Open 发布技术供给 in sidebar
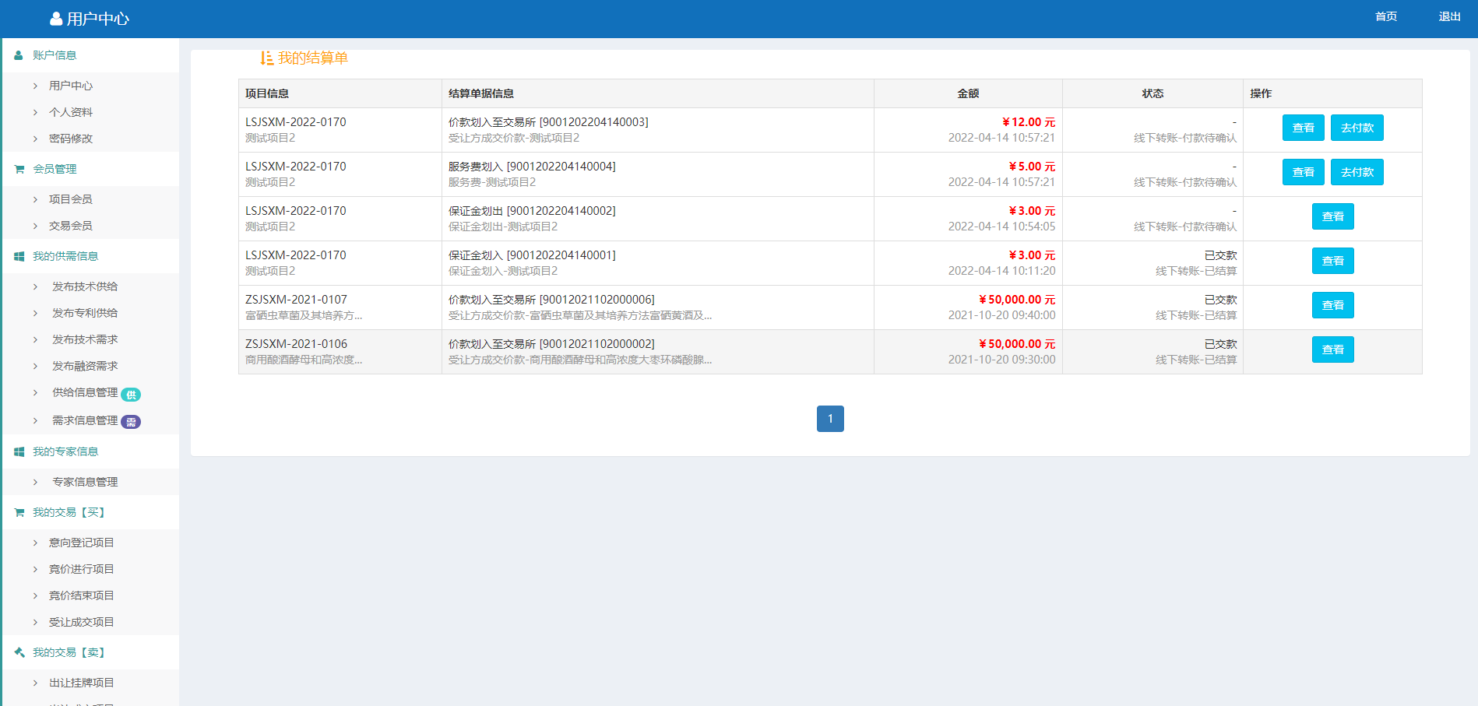The height and width of the screenshot is (706, 1478). tap(85, 286)
